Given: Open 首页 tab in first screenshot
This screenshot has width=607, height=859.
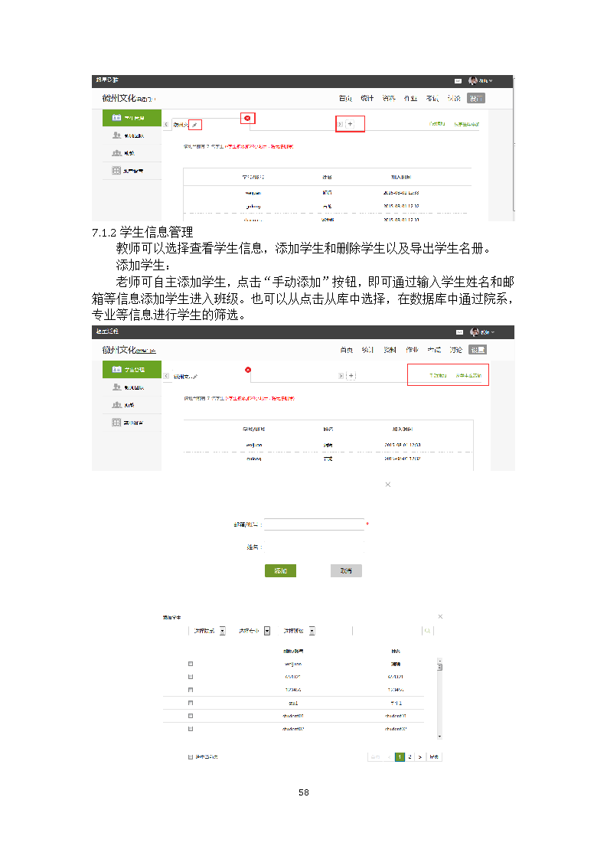Looking at the screenshot, I should [x=345, y=99].
